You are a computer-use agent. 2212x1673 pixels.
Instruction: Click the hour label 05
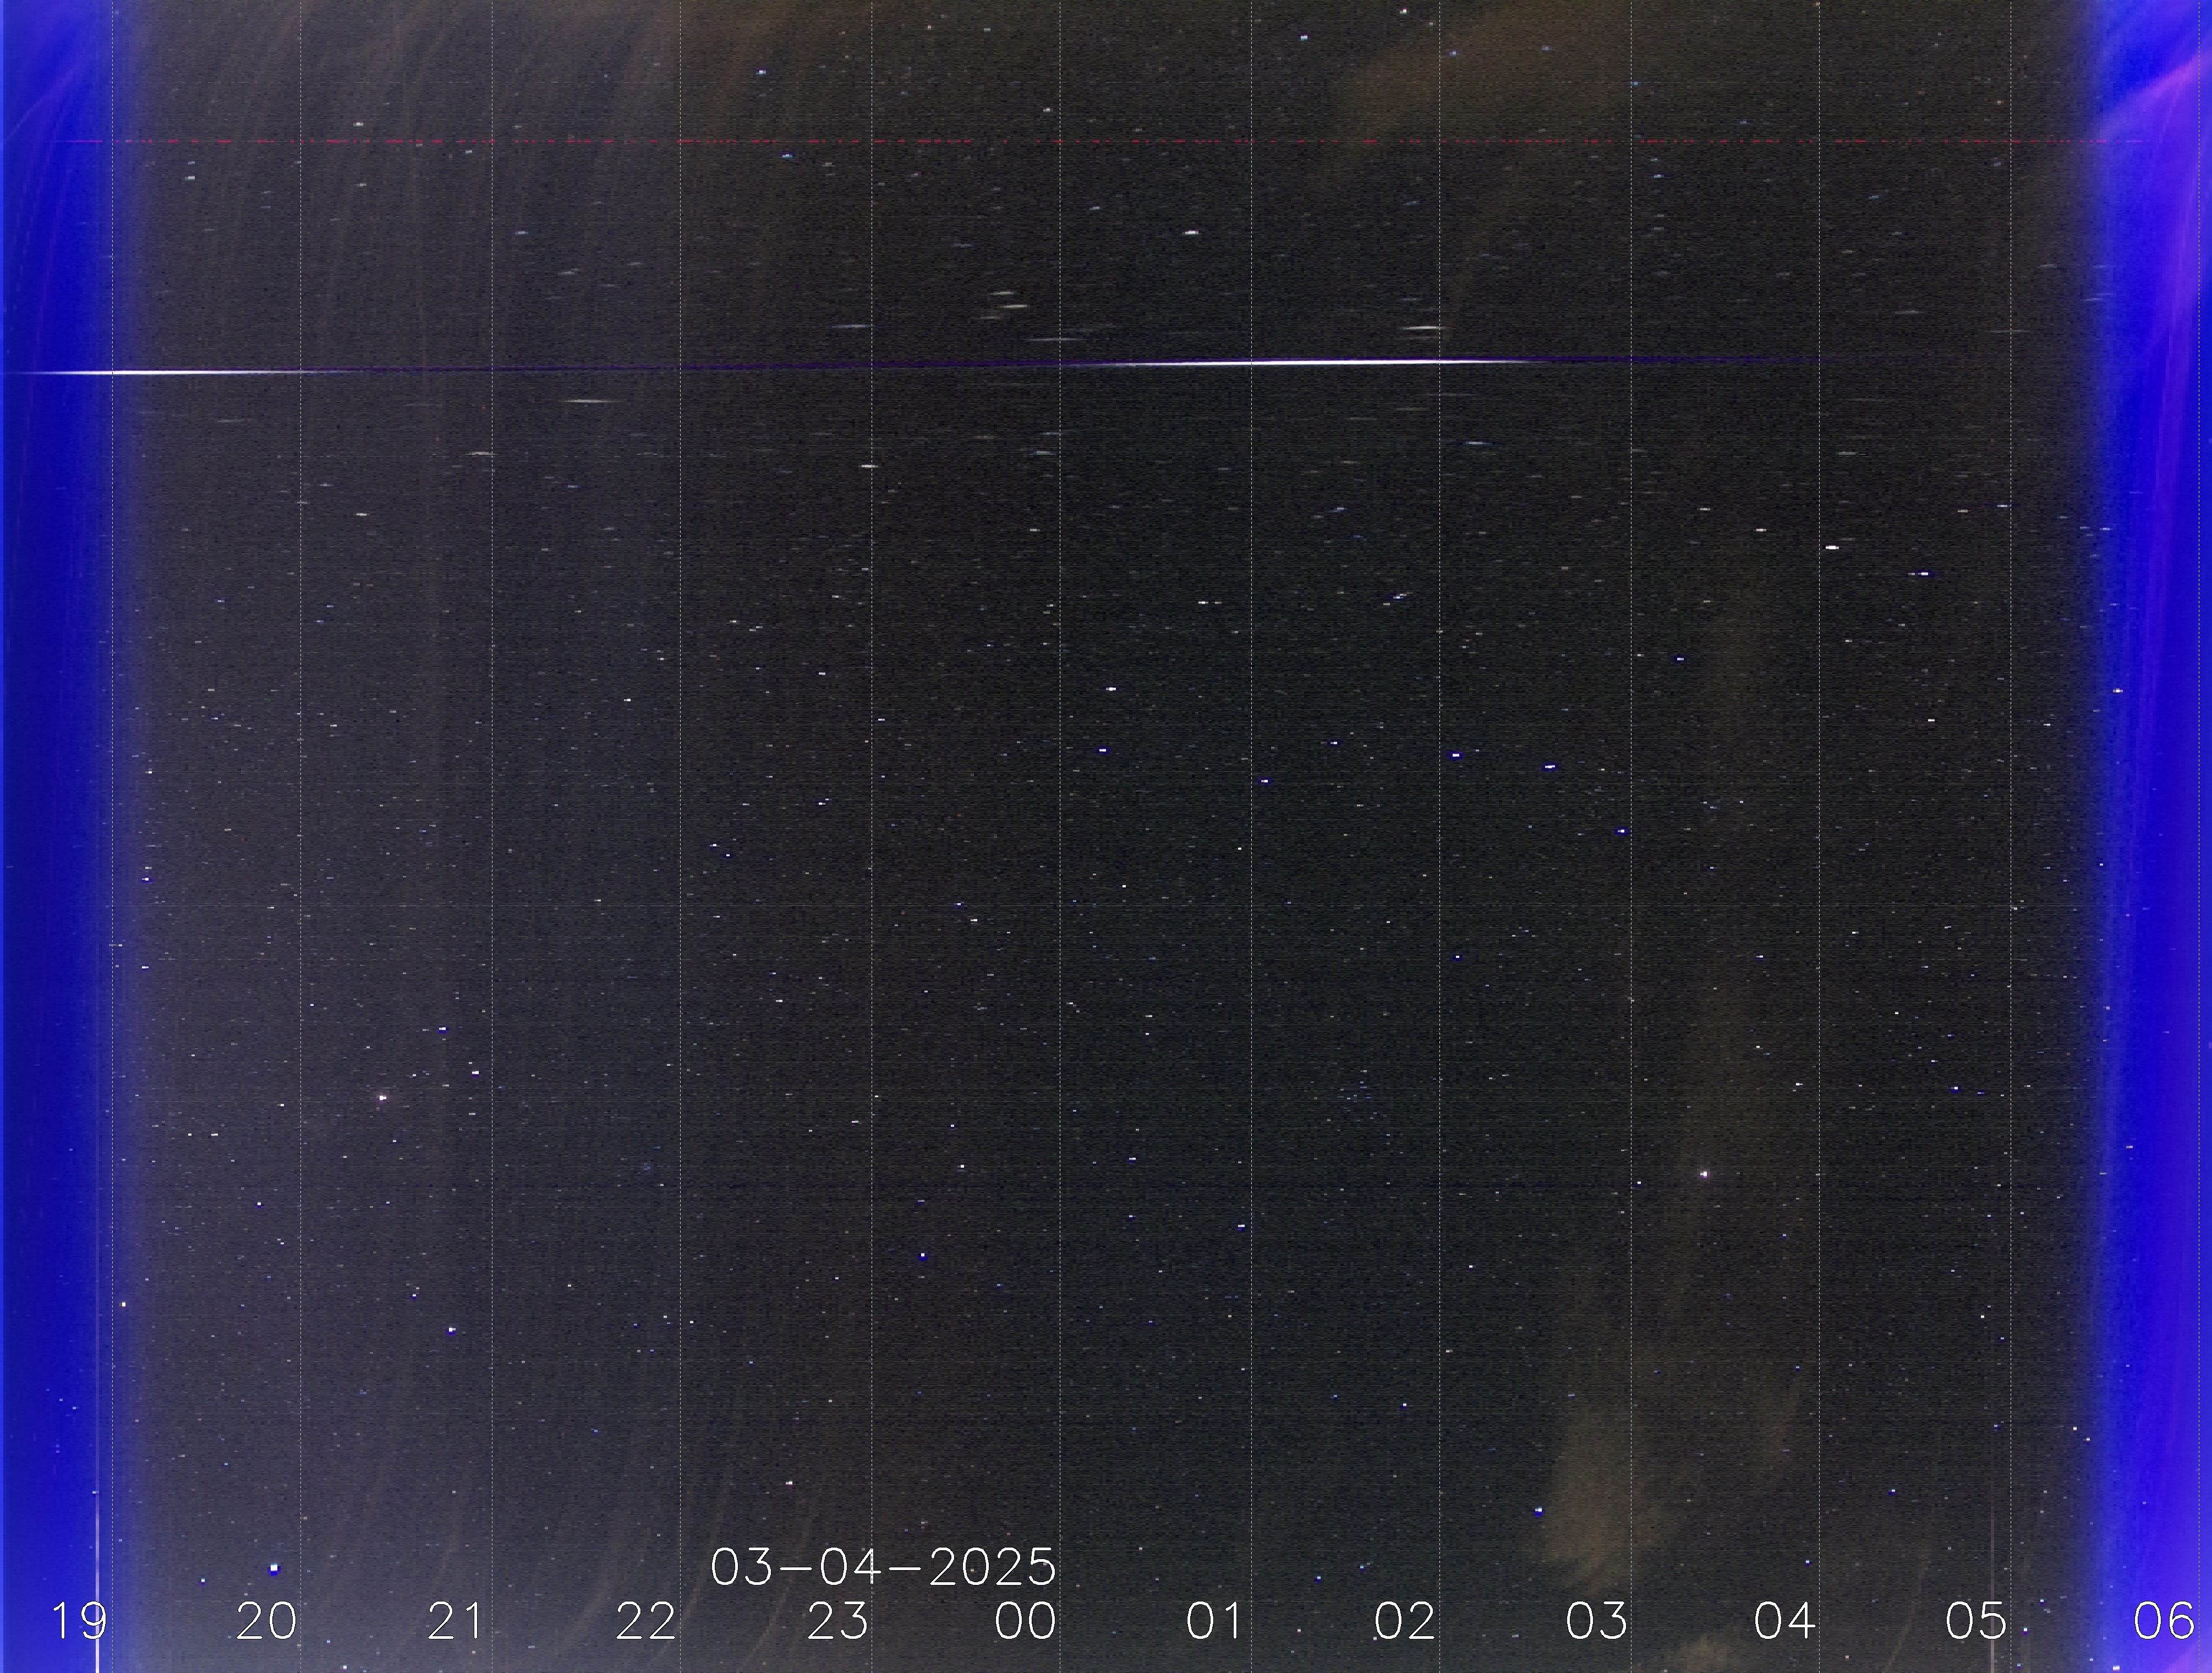point(1976,1621)
